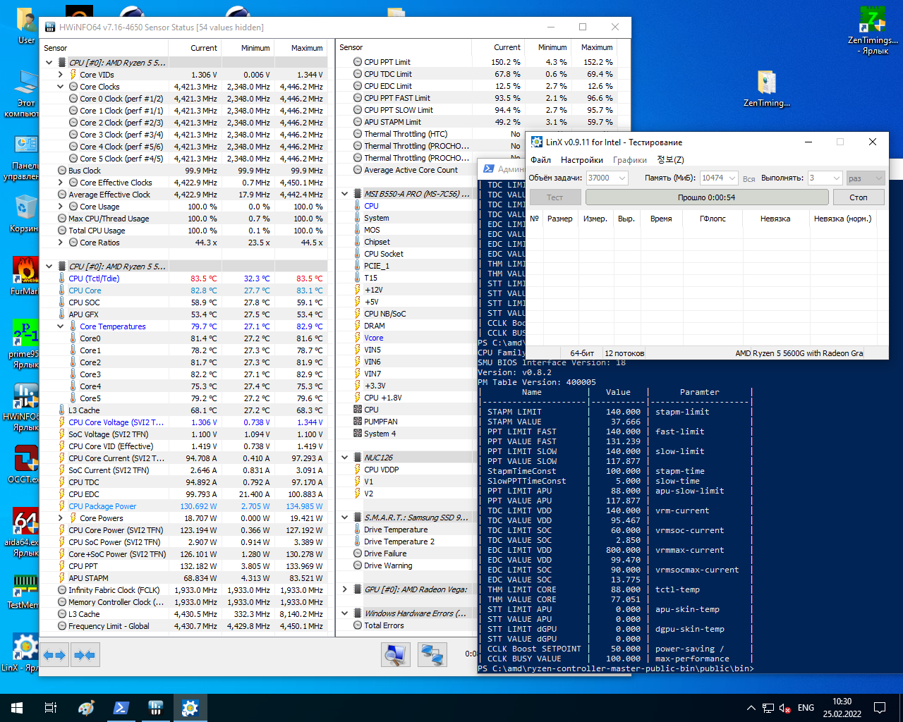Open the Выполнять count dropdown in LinX
The height and width of the screenshot is (722, 903).
tap(837, 178)
